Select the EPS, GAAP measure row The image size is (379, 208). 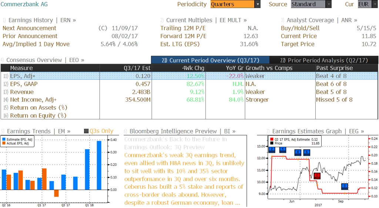(189, 84)
